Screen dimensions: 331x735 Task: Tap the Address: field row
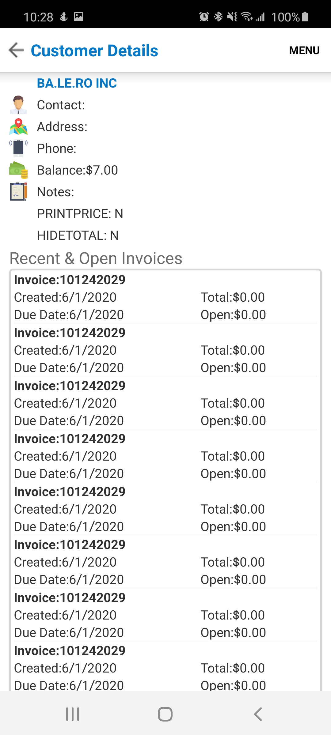coord(165,127)
